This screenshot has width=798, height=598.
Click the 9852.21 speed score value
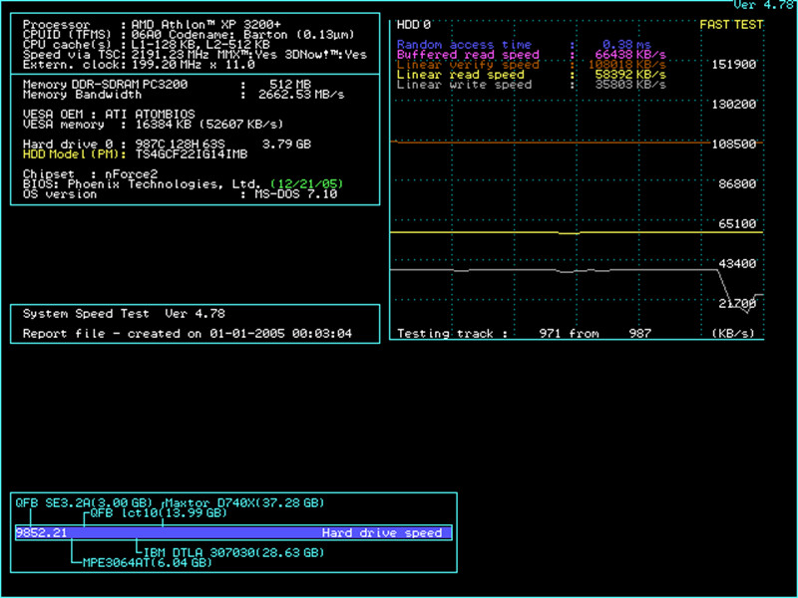tap(42, 533)
